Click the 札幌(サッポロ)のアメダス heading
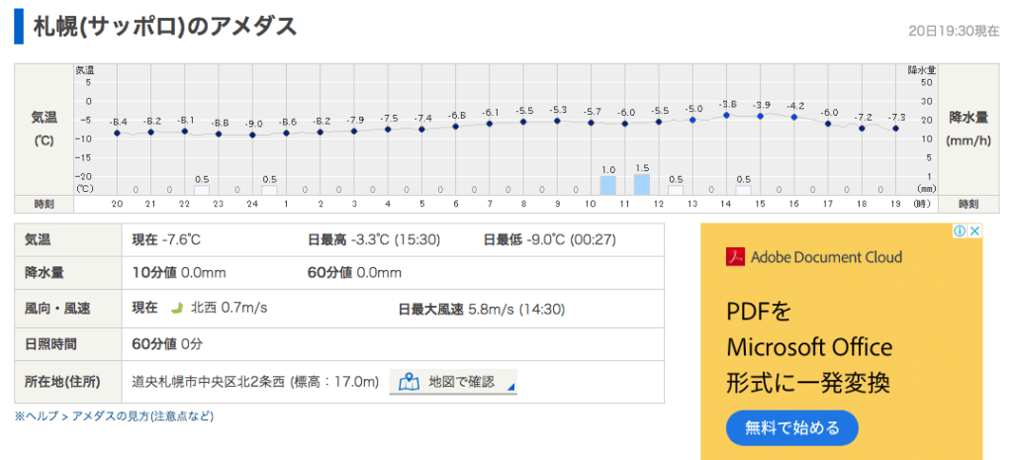The image size is (1011, 460). coord(164,27)
